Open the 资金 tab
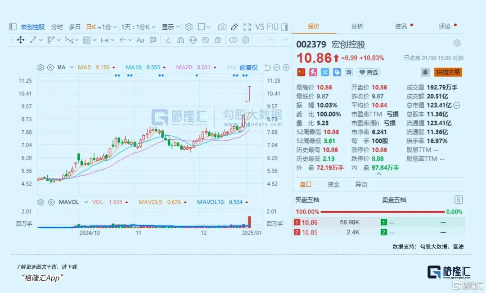 tap(333, 185)
